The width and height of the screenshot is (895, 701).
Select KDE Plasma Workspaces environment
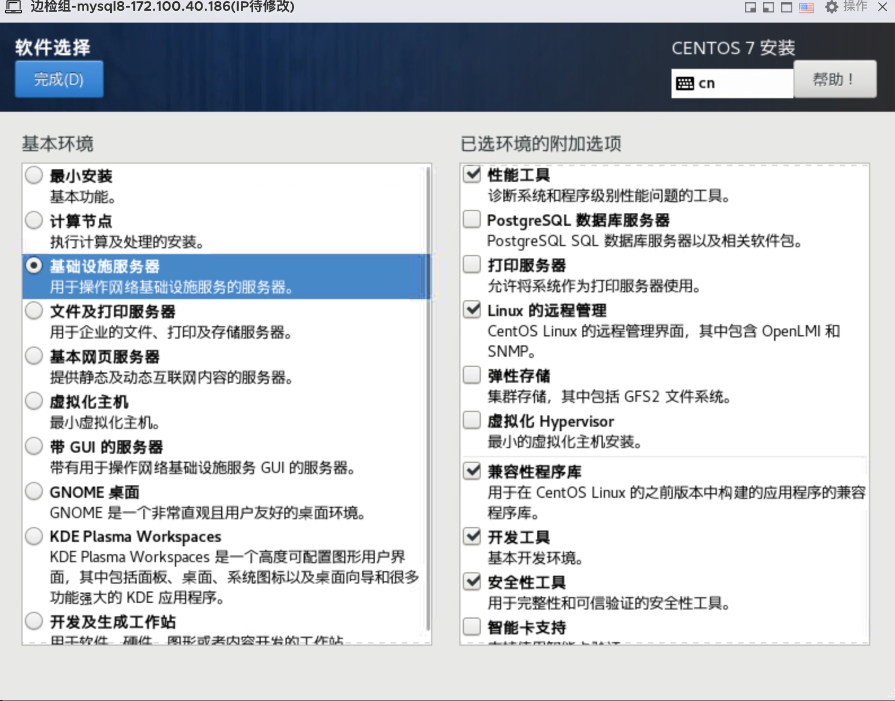click(34, 536)
